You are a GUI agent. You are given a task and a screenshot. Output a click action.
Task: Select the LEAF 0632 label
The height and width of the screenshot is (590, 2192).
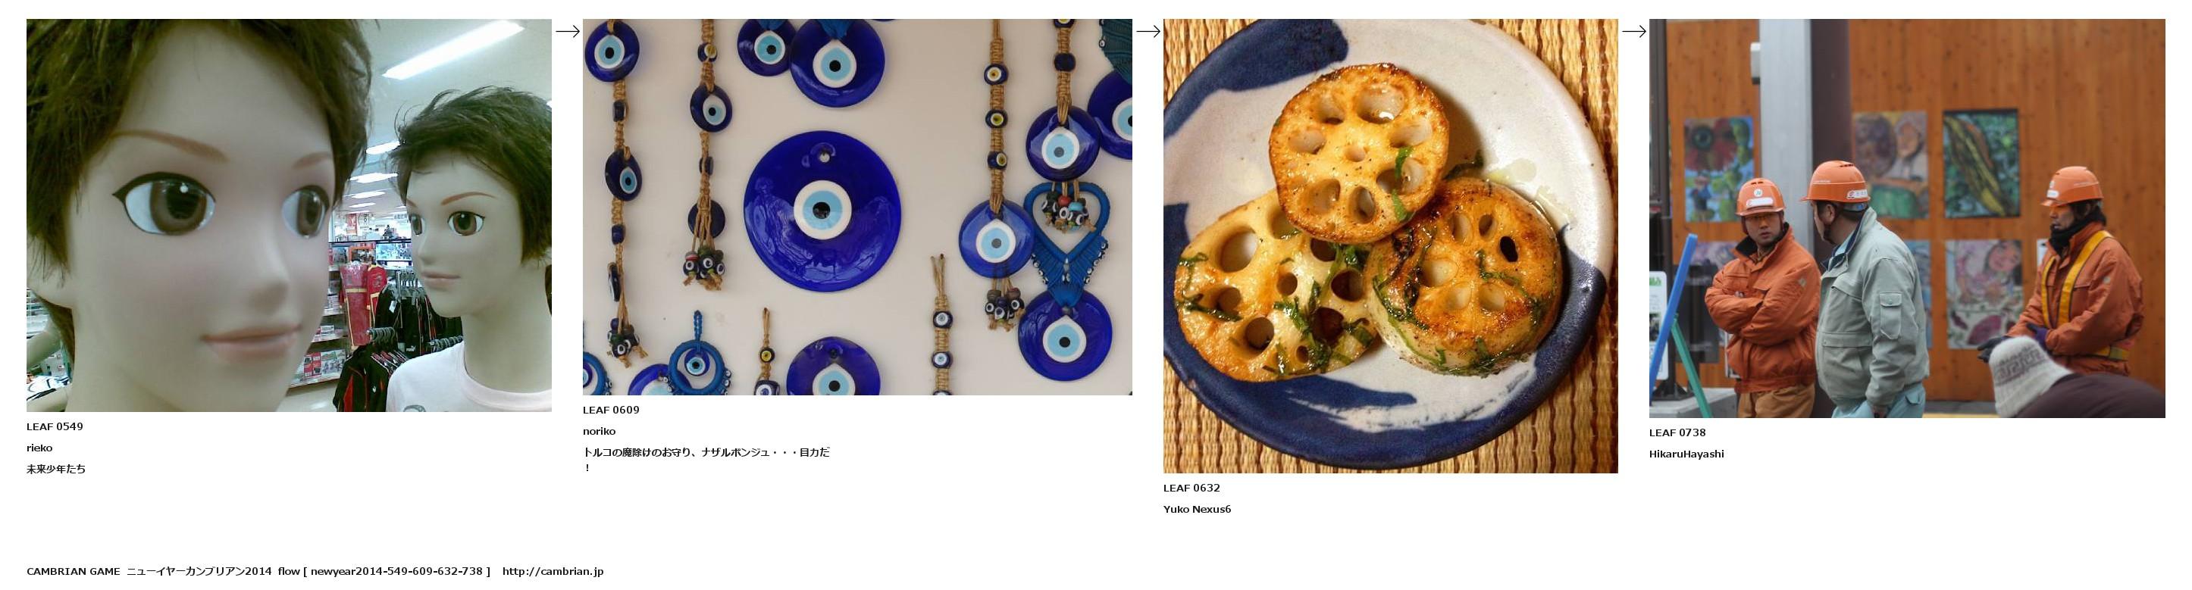[1192, 488]
